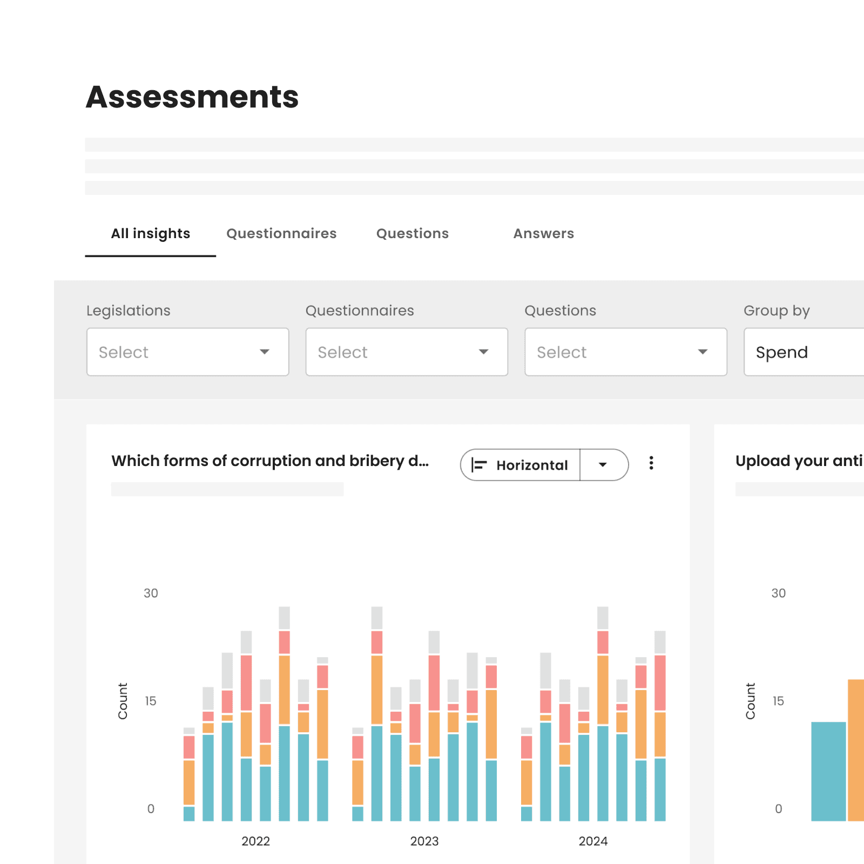Click the Horizontal orientation button

(520, 464)
